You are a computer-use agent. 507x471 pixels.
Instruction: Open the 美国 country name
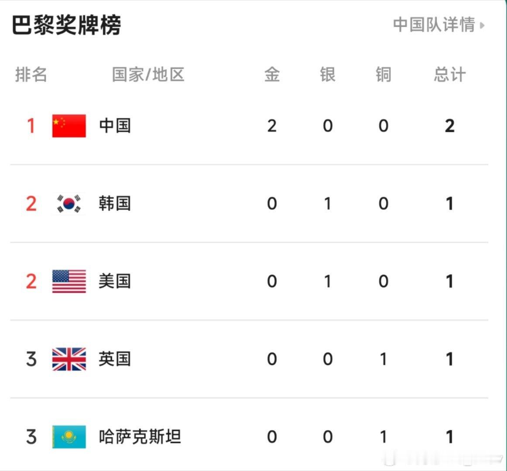coord(115,281)
